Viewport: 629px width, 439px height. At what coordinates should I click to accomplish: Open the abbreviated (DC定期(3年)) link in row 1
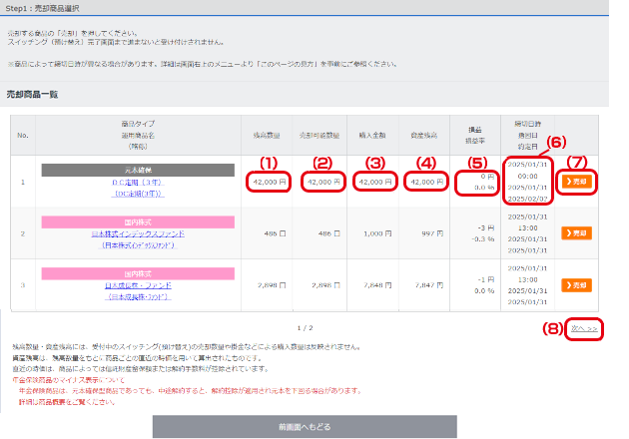pyautogui.click(x=138, y=194)
